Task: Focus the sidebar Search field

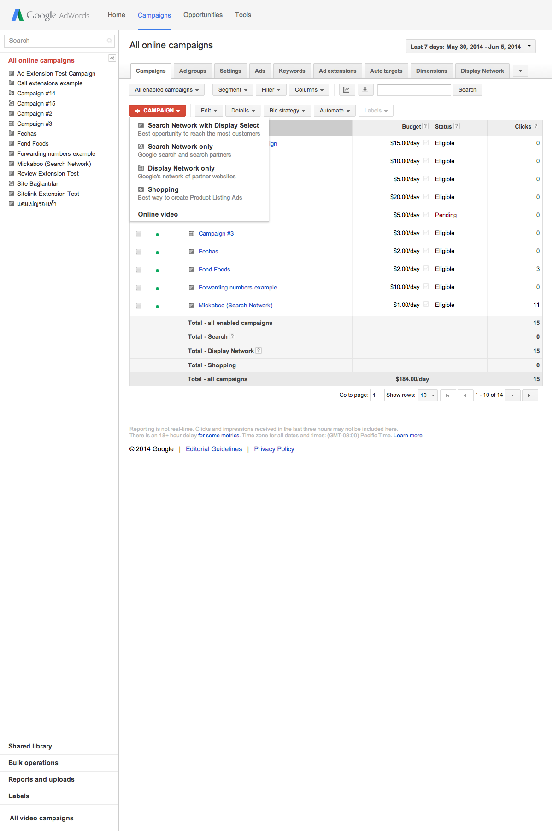Action: click(x=59, y=41)
